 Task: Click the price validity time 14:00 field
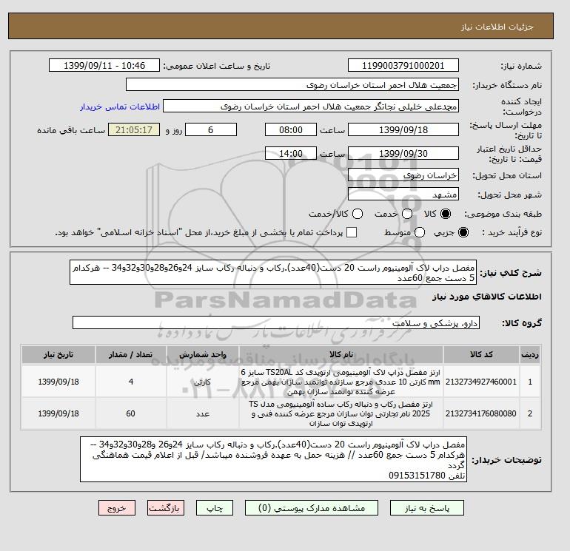coord(291,153)
